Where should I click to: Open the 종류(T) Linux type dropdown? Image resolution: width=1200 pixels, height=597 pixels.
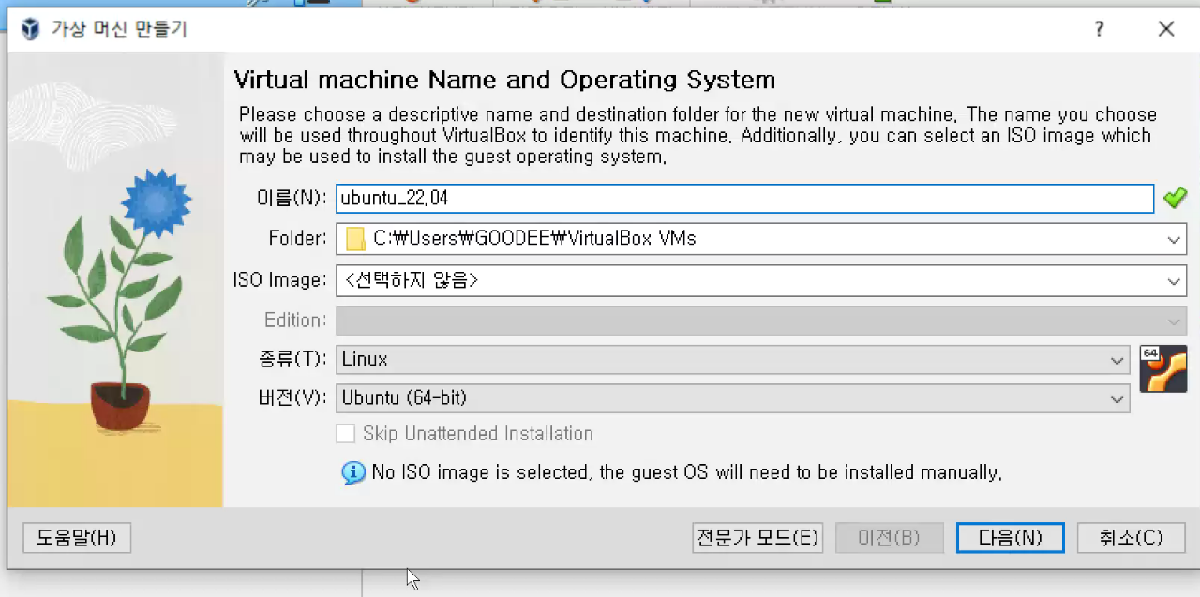(x=733, y=359)
